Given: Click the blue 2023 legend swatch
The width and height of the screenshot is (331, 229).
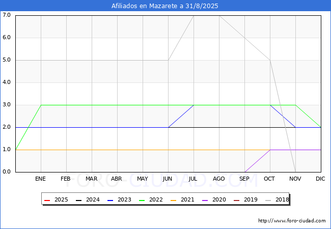Looking at the screenshot, I should tap(110, 200).
